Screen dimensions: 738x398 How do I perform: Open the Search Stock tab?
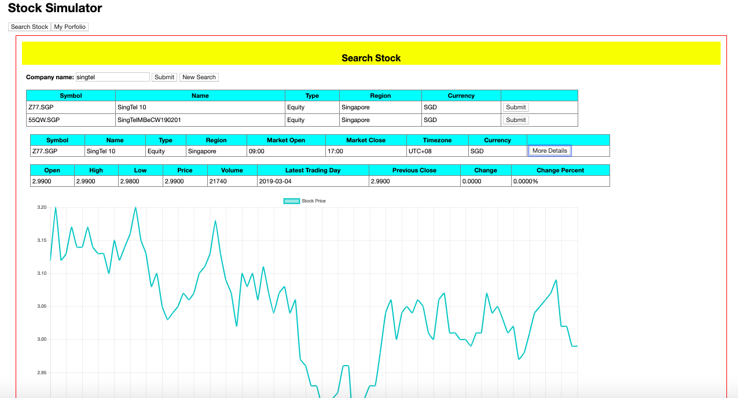coord(30,27)
